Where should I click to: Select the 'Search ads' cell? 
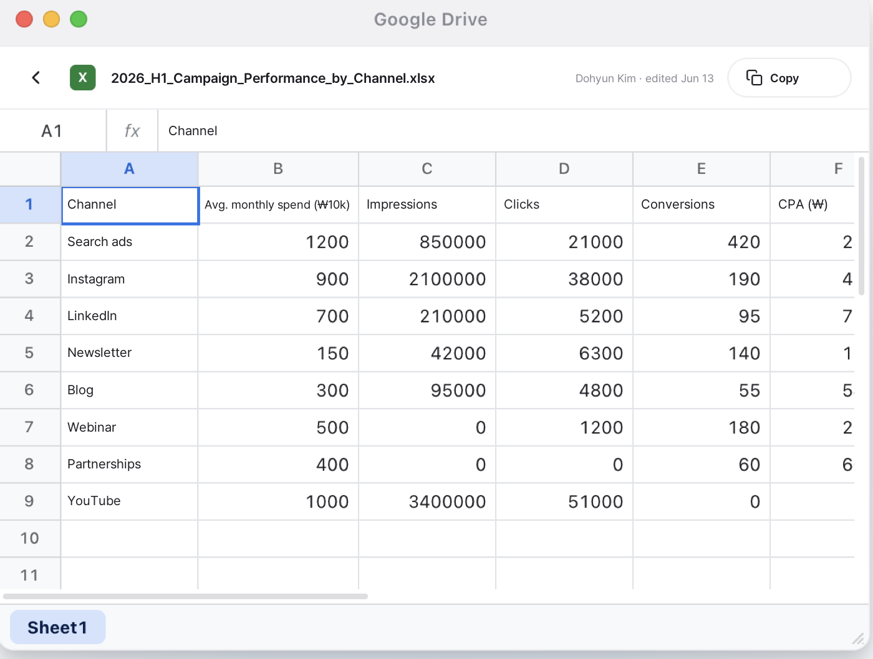coord(129,242)
